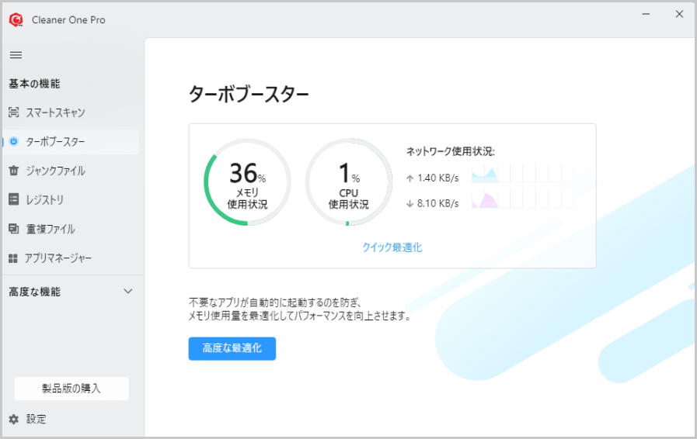The height and width of the screenshot is (439, 697).
Task: Click the 製品版の購入 button
Action: tap(71, 388)
